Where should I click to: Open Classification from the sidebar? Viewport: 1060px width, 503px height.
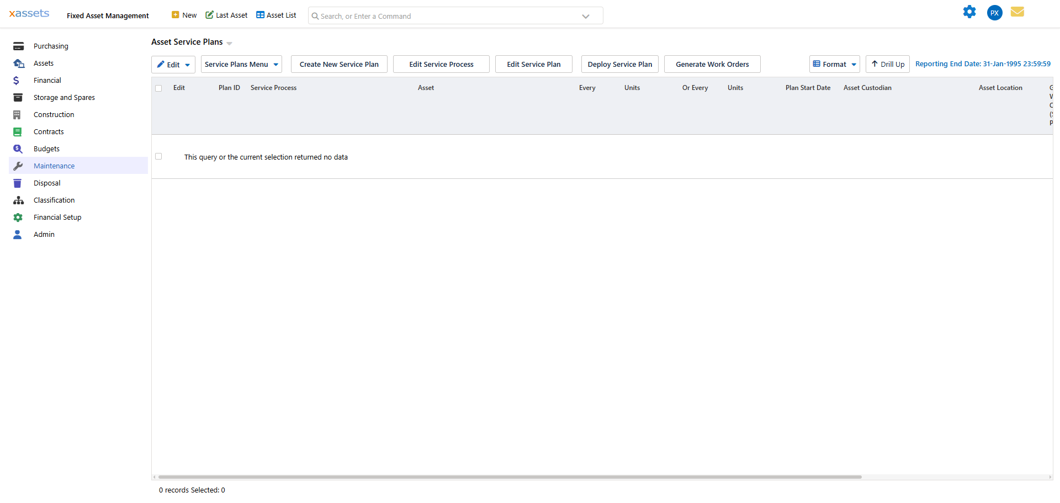(x=54, y=200)
